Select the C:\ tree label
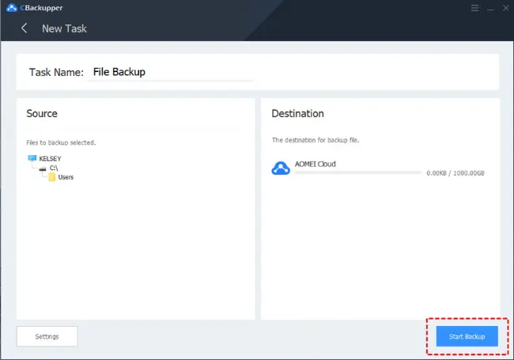Screen dimensions: 514x360 click(54, 169)
